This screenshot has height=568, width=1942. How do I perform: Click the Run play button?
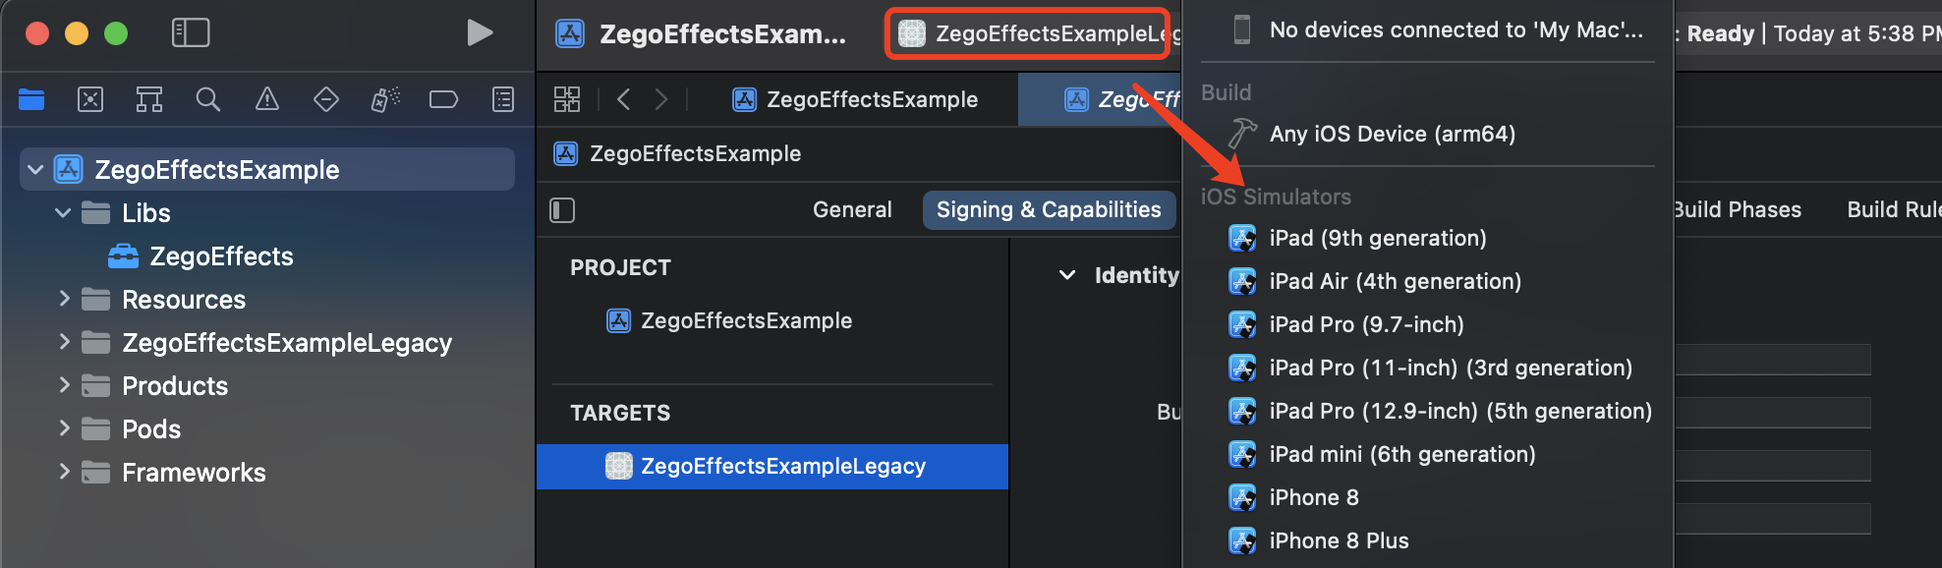pyautogui.click(x=480, y=33)
